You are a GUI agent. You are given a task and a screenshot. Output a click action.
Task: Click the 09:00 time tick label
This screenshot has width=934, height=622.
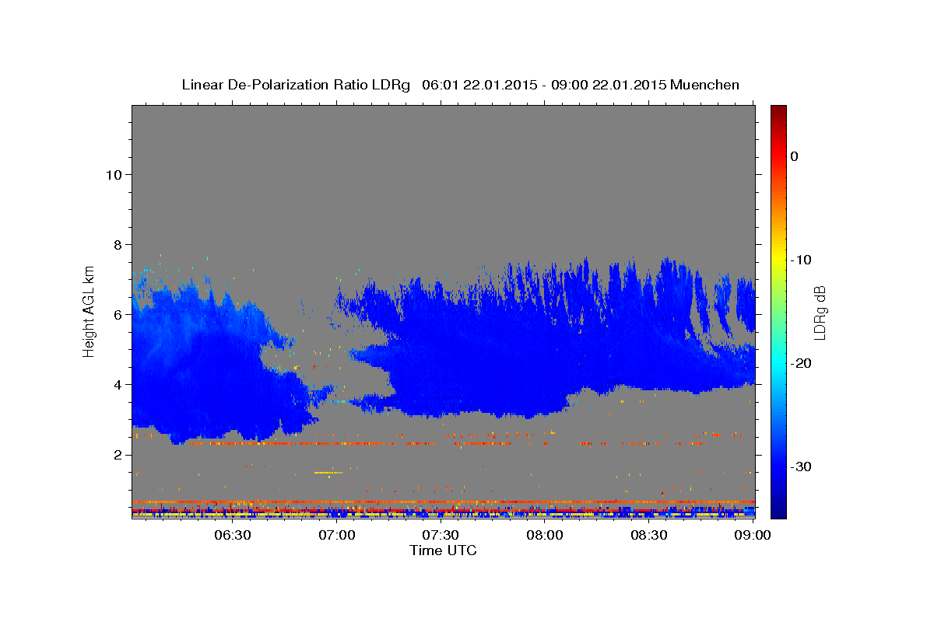point(753,535)
